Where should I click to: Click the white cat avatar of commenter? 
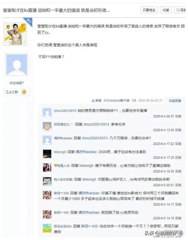(x=47, y=181)
